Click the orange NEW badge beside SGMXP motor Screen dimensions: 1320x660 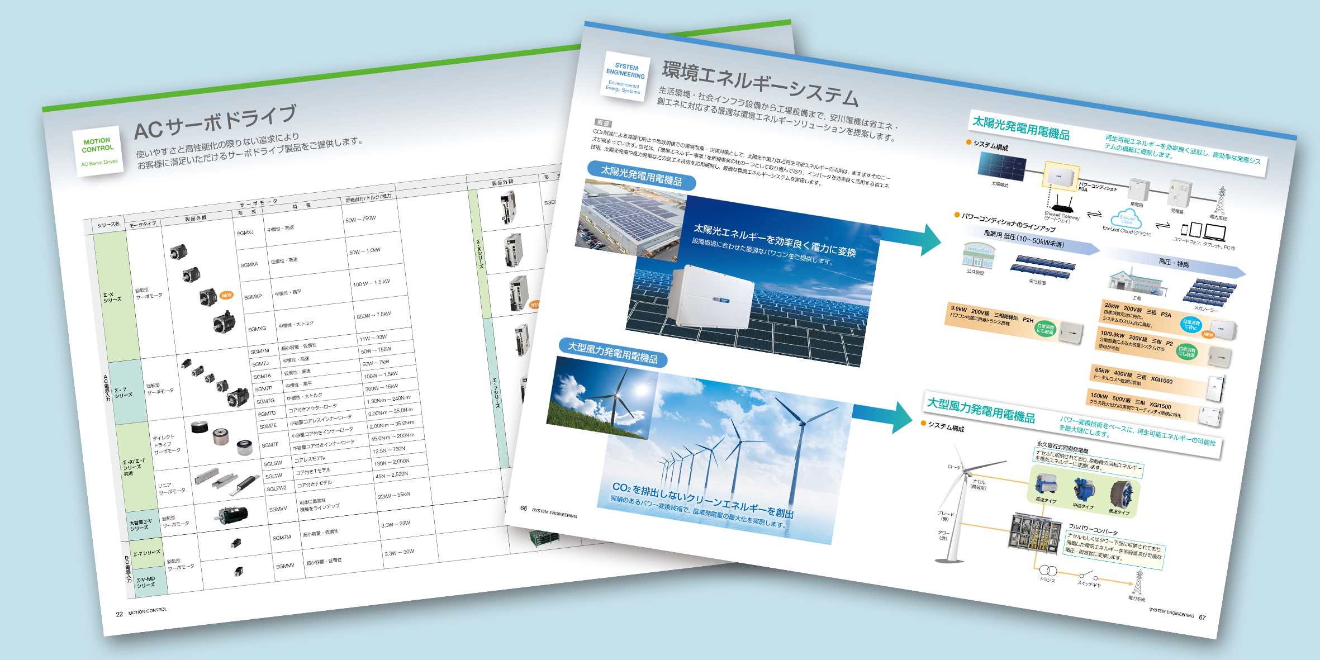pos(226,295)
